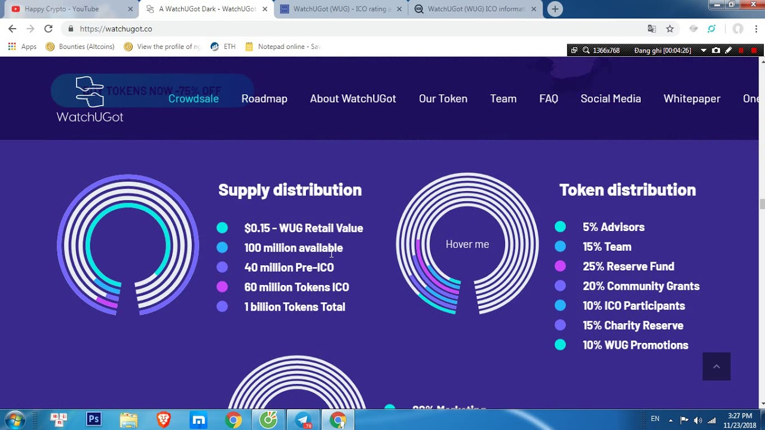This screenshot has height=430, width=765.
Task: Open the volume control in the tray
Action: 698,420
